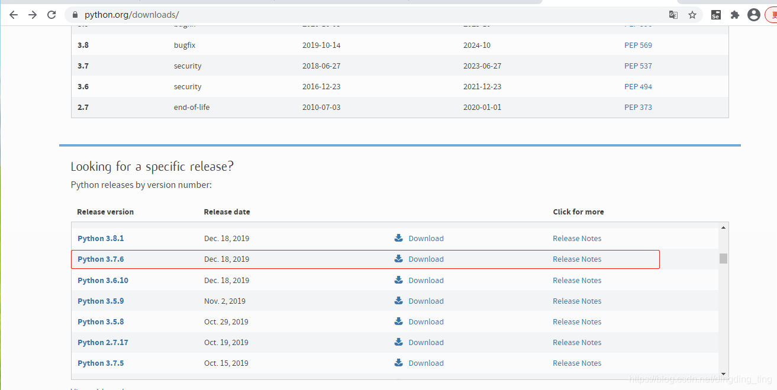Select the 'Looking for a specific release?' heading

pos(152,167)
